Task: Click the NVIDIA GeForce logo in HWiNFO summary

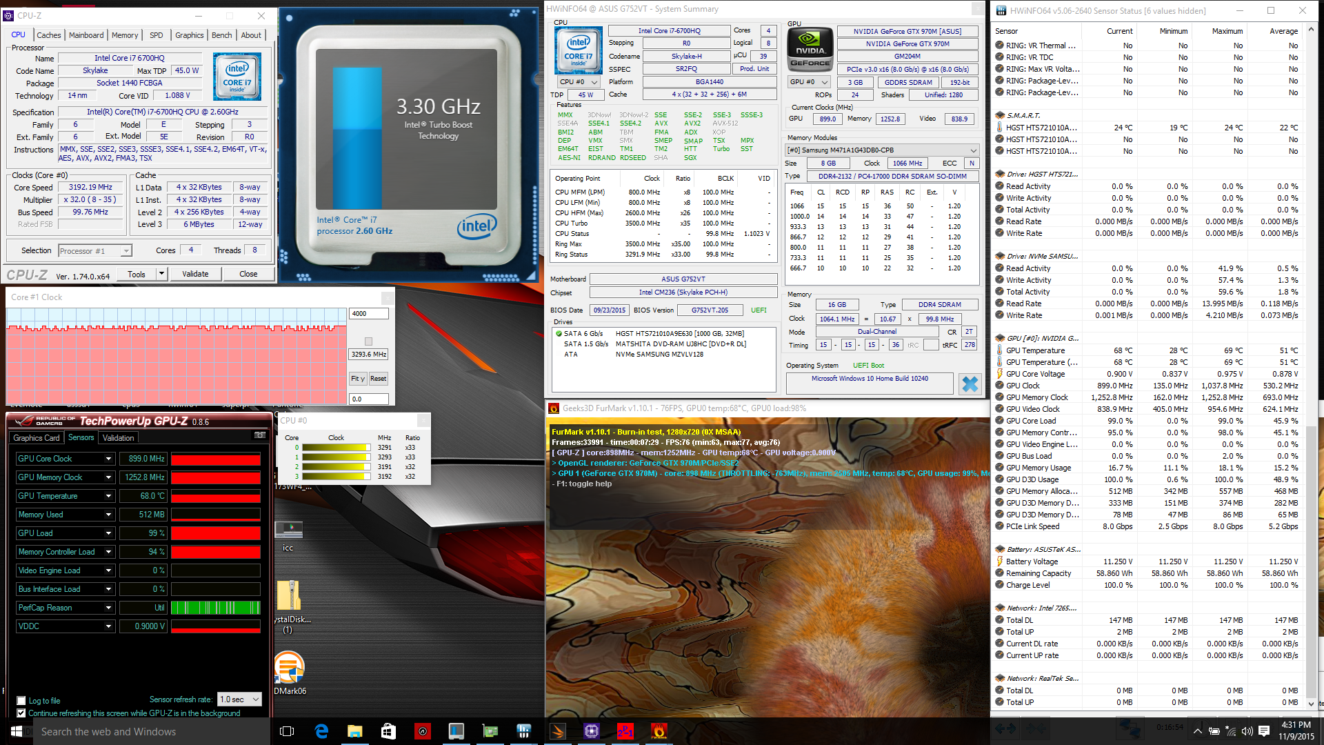Action: [810, 49]
